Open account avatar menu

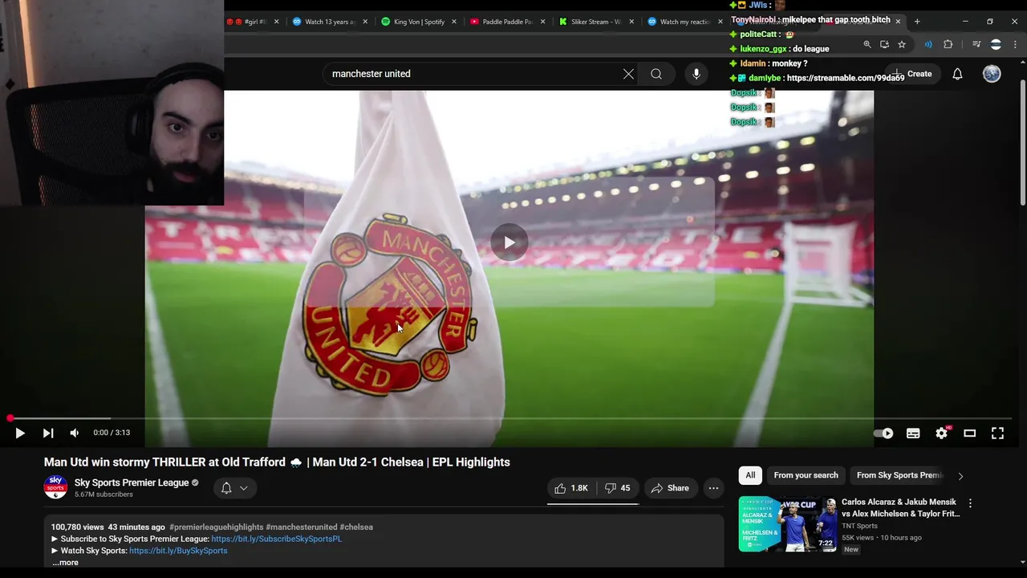pyautogui.click(x=992, y=74)
